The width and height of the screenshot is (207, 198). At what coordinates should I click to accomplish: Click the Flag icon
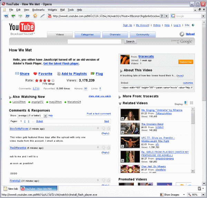(x=92, y=73)
